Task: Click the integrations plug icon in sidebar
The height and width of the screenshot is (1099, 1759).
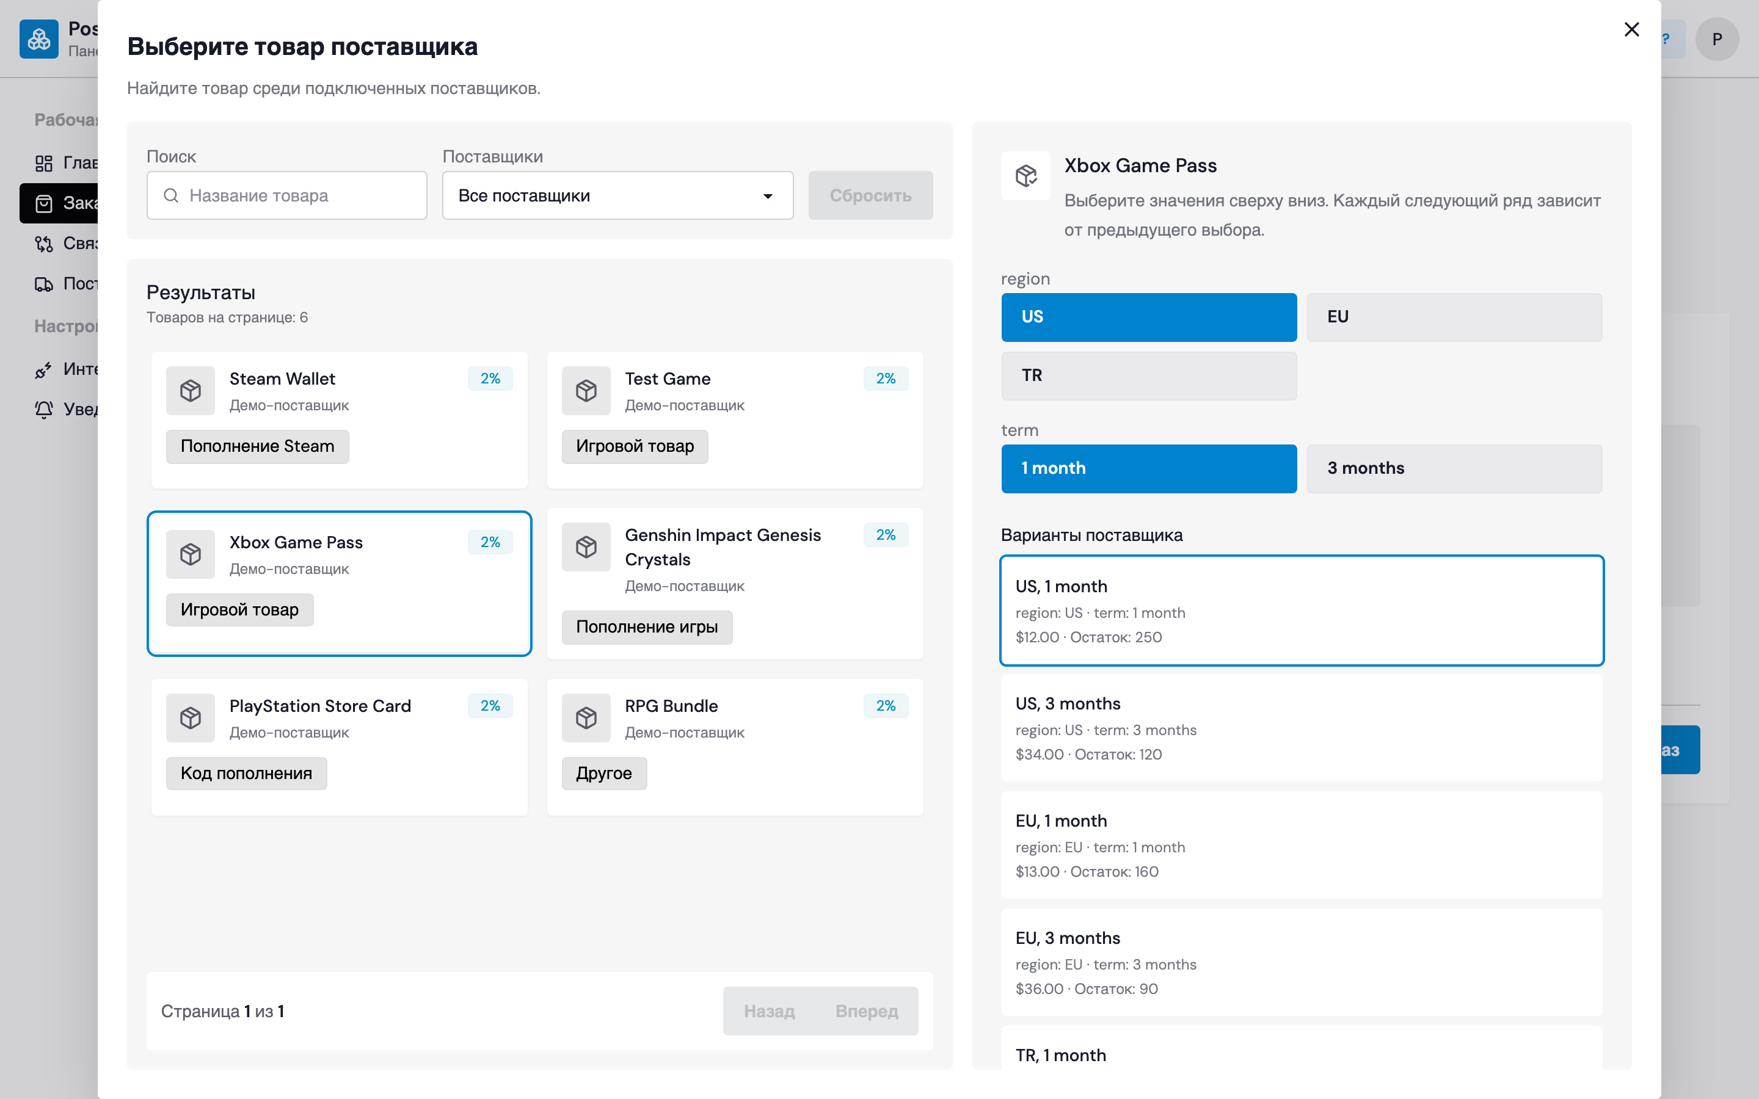Action: tap(43, 369)
